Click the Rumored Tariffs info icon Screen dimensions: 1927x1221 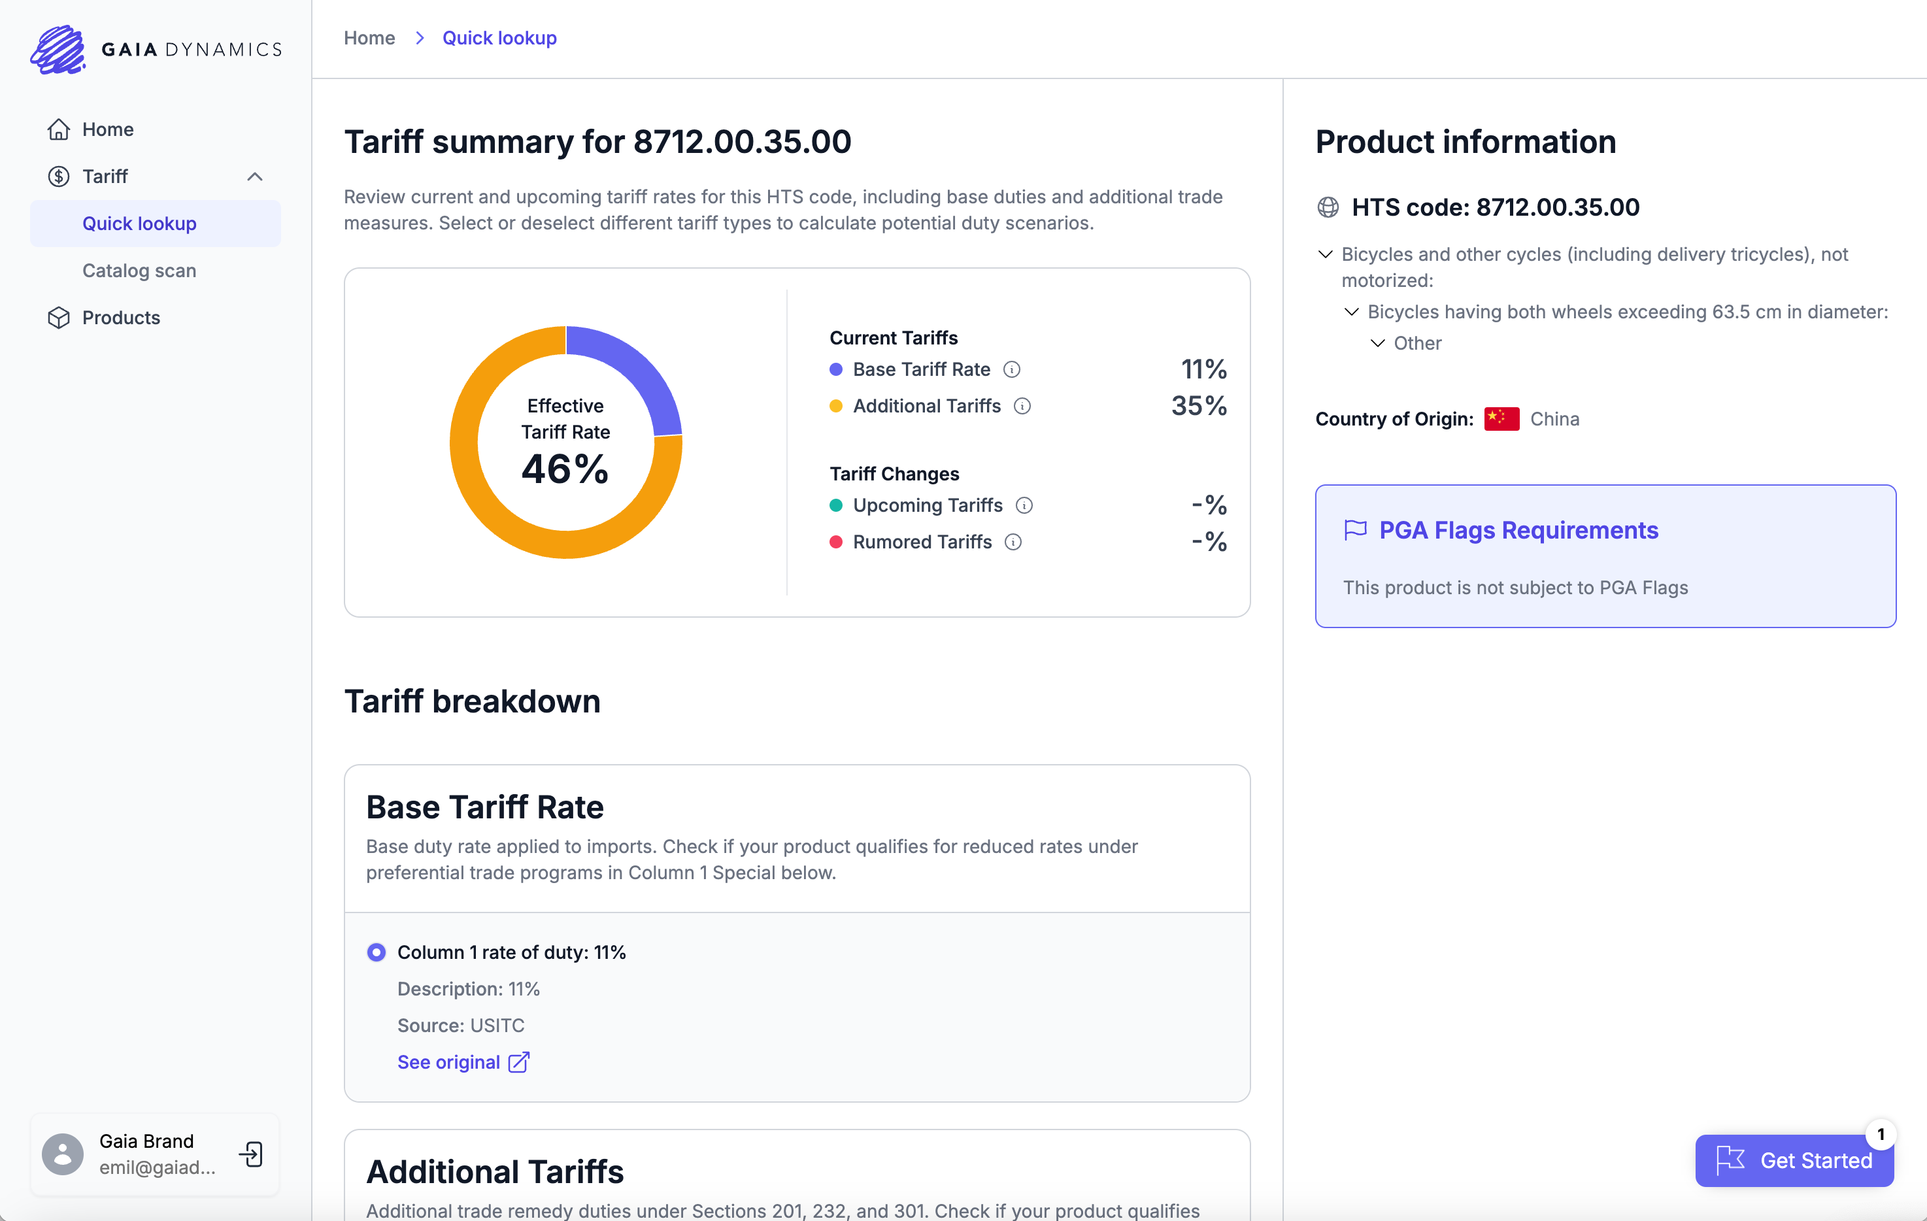point(1013,542)
